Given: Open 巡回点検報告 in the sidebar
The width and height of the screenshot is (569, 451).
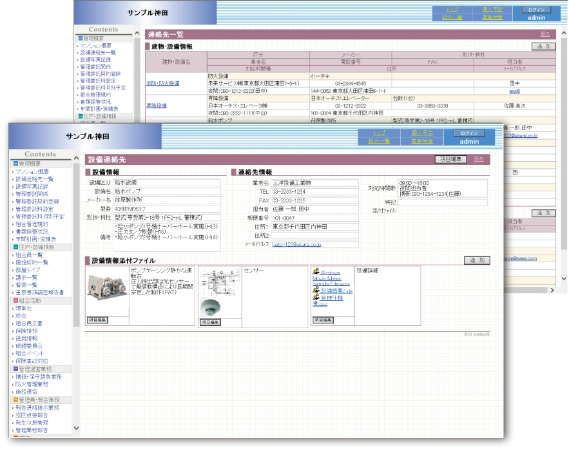Looking at the screenshot, I should (x=32, y=415).
